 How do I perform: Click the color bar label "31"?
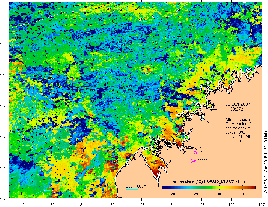tap(242, 194)
